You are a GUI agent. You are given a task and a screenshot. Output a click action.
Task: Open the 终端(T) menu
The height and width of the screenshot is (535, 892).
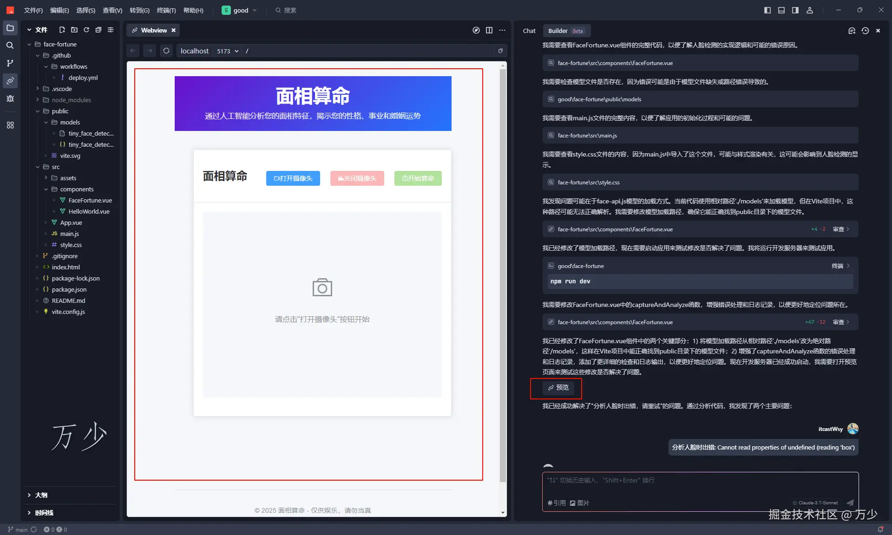click(166, 10)
